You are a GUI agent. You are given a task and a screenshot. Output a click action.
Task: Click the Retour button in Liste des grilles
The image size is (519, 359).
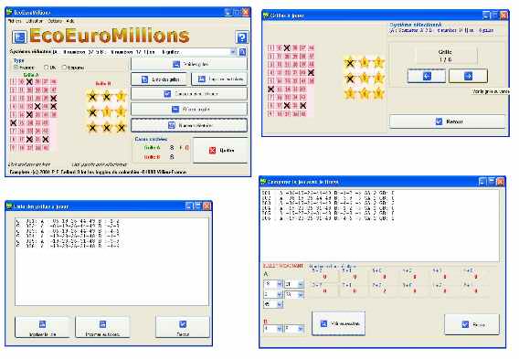(183, 327)
